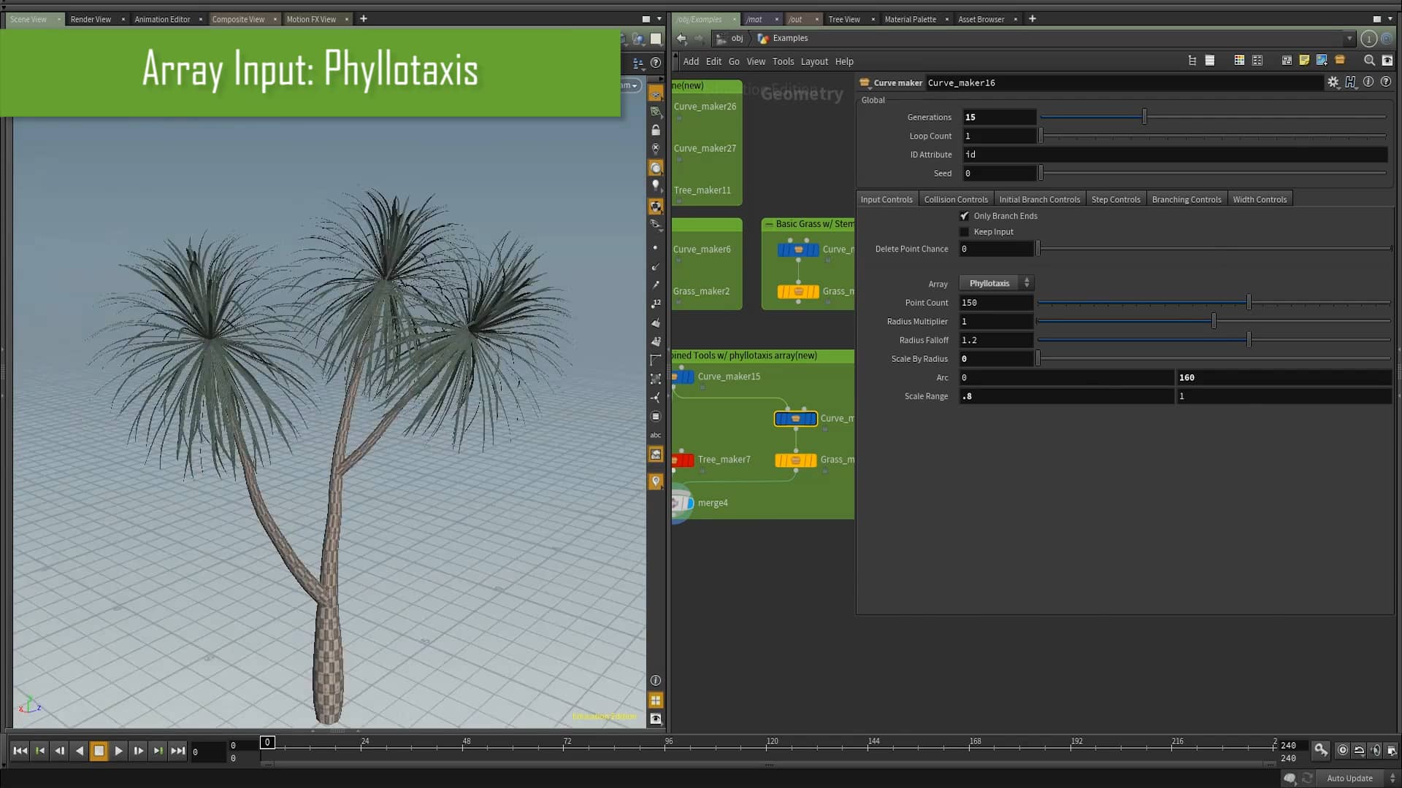The width and height of the screenshot is (1402, 788).
Task: Click the back navigation arrow above the network path
Action: pyautogui.click(x=681, y=39)
